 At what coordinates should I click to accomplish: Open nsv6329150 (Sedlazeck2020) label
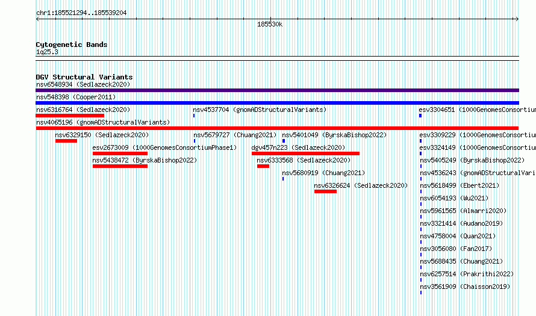click(102, 135)
